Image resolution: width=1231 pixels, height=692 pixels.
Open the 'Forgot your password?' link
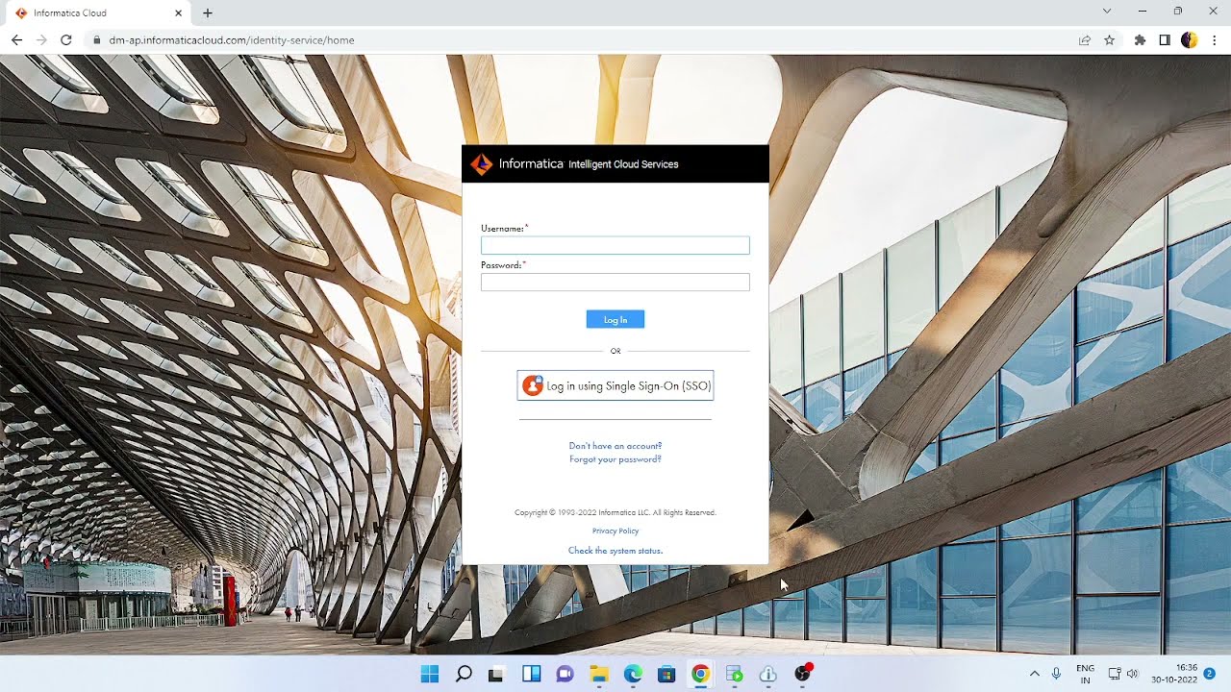(615, 459)
